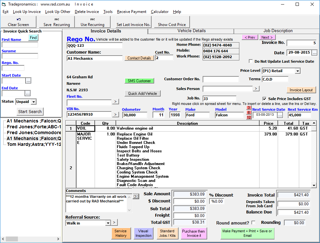Click the red 6 month service shortcut
The height and width of the screenshot is (243, 320).
pyautogui.click(x=249, y=112)
